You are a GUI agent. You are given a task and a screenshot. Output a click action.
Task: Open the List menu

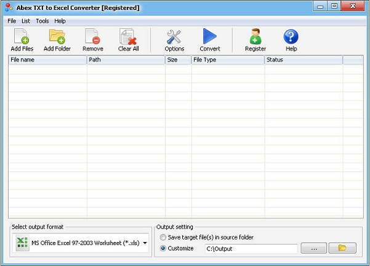(26, 21)
